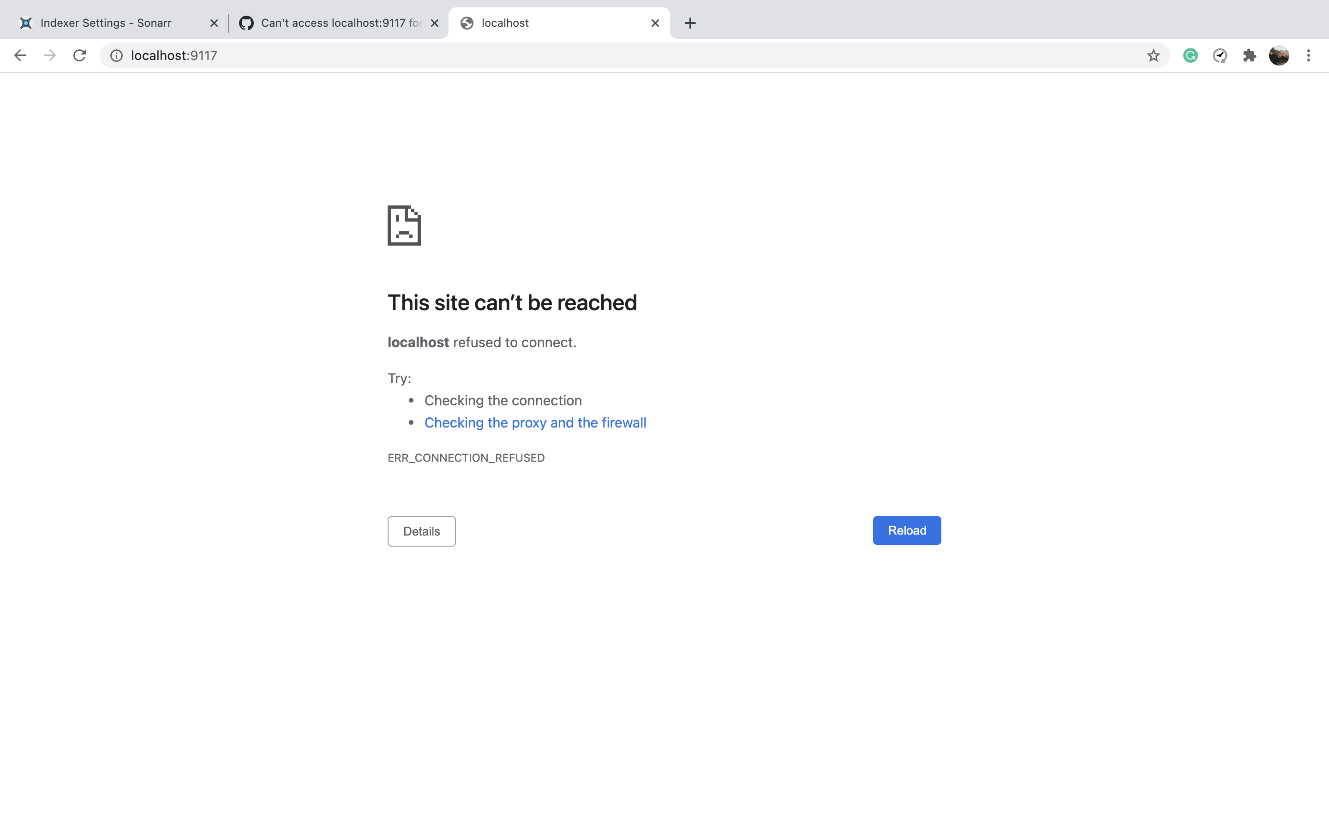Screen dimensions: 1329x831
Task: Open the Extensions puzzle icon
Action: [1249, 55]
